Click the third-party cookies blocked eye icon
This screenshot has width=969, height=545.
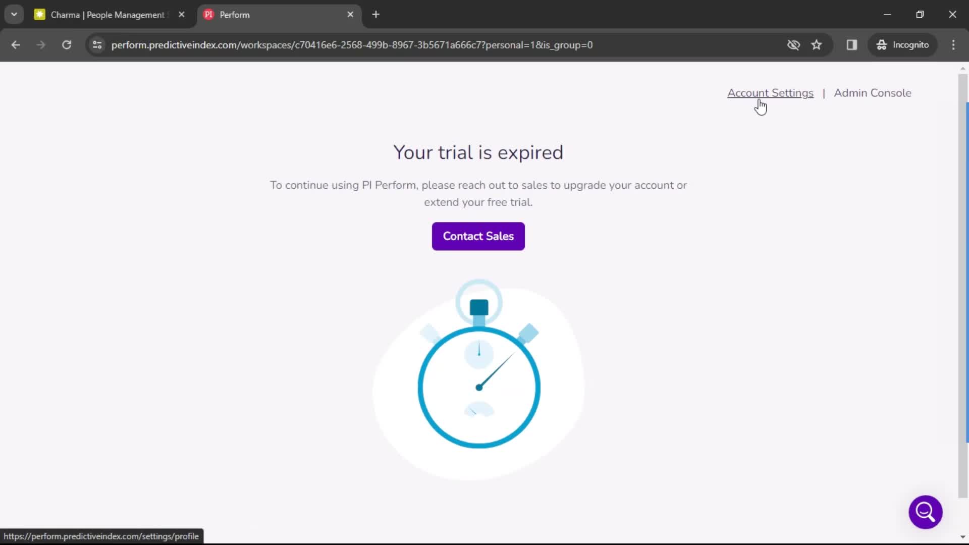pyautogui.click(x=793, y=45)
